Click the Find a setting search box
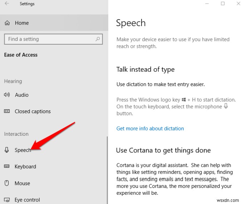243x204 pixels. [54, 39]
